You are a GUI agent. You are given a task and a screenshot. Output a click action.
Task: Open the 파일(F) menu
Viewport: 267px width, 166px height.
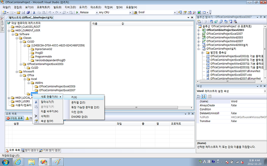[6, 7]
